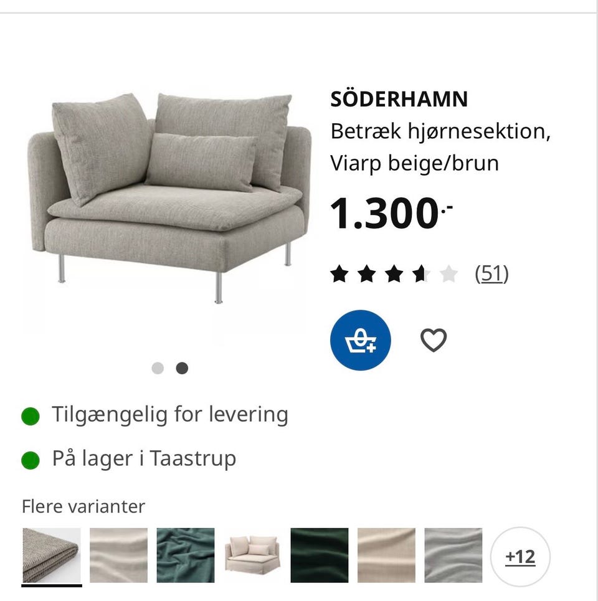Viewport: 598px width, 601px height.
Task: Expand '+12' to see more variants
Action: pos(521,555)
